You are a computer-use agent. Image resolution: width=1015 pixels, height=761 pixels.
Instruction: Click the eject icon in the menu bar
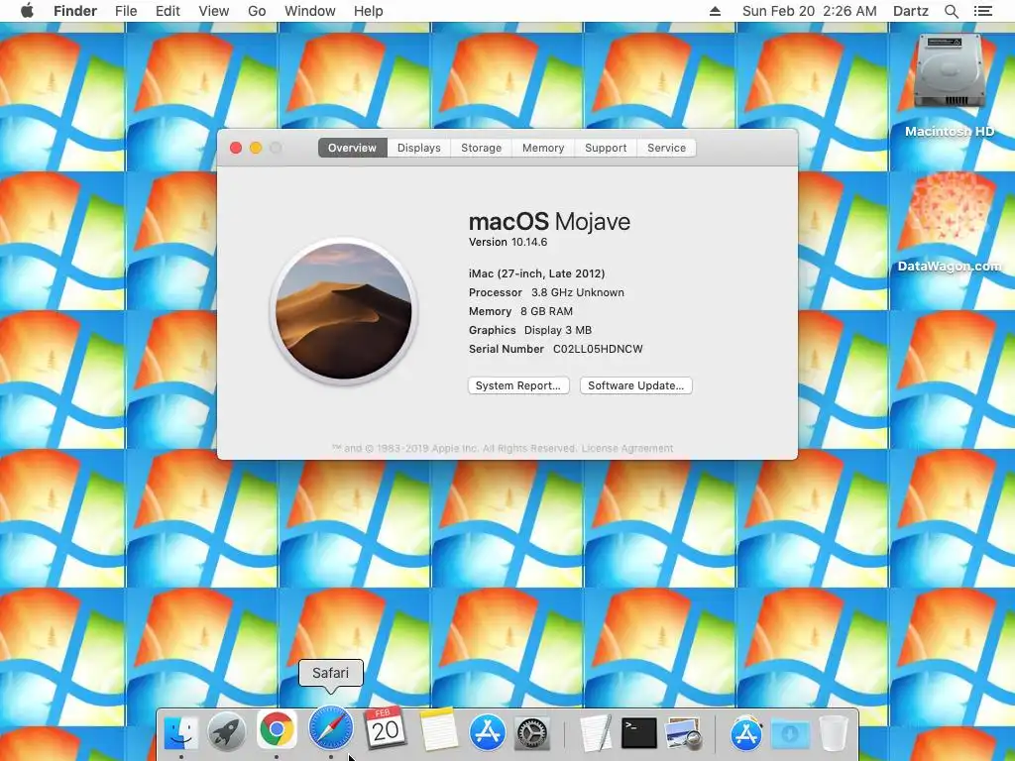pos(715,11)
